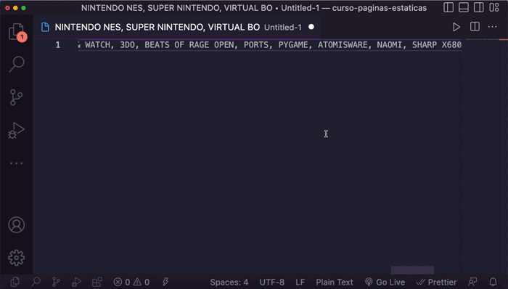Image resolution: width=508 pixels, height=289 pixels.
Task: Click the Run play button in editor toolbar
Action: 456,27
